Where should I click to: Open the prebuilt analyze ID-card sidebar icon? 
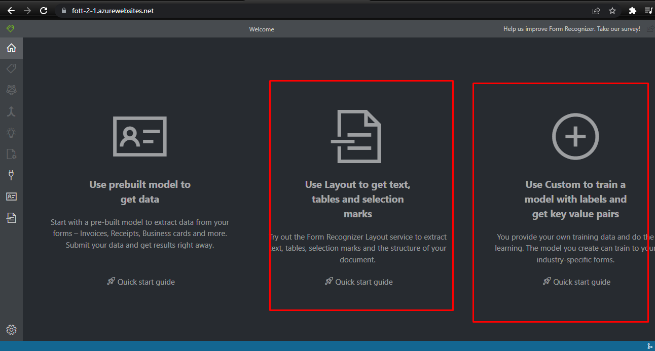click(x=11, y=197)
